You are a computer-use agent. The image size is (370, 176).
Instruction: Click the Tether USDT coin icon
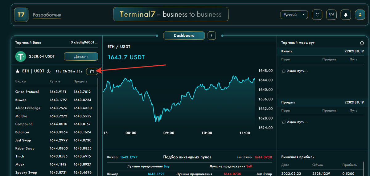coord(21,56)
